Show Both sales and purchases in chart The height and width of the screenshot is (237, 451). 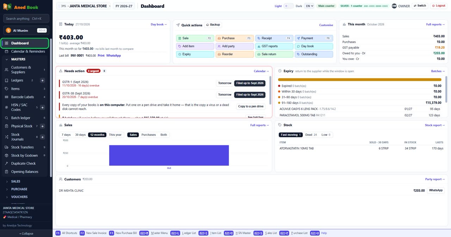point(164,135)
